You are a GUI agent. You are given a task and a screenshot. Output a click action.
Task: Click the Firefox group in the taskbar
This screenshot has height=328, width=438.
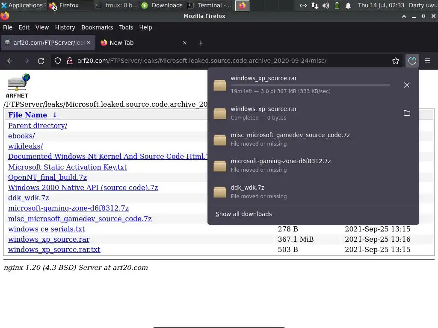point(70,5)
